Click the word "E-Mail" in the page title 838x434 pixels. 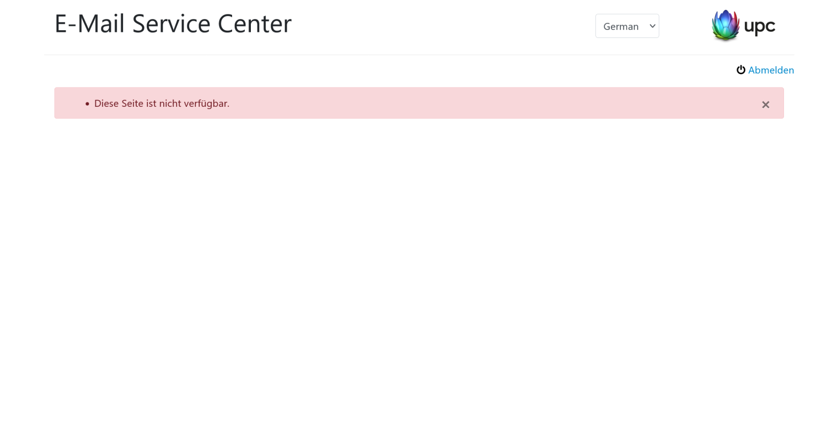[89, 24]
